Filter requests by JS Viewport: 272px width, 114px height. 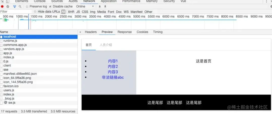pyautogui.click(x=78, y=12)
